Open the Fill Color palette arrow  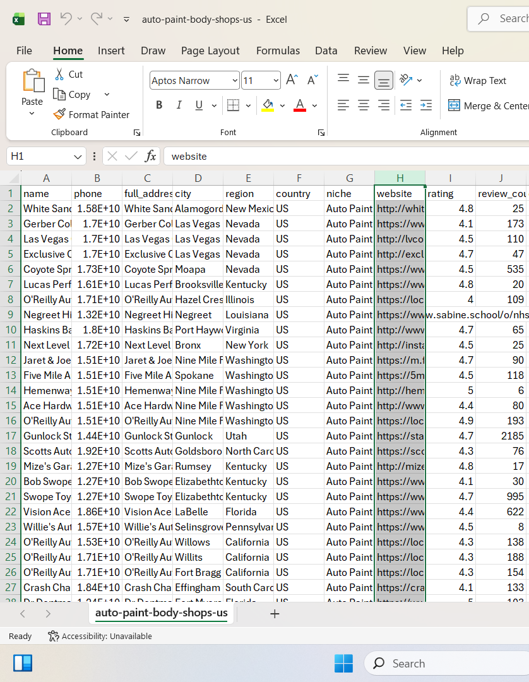click(282, 105)
